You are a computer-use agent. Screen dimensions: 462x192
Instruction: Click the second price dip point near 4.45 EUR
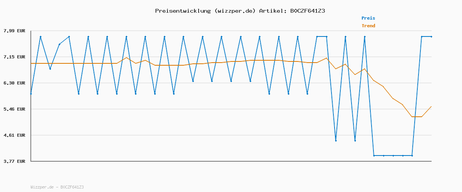(x=355, y=141)
